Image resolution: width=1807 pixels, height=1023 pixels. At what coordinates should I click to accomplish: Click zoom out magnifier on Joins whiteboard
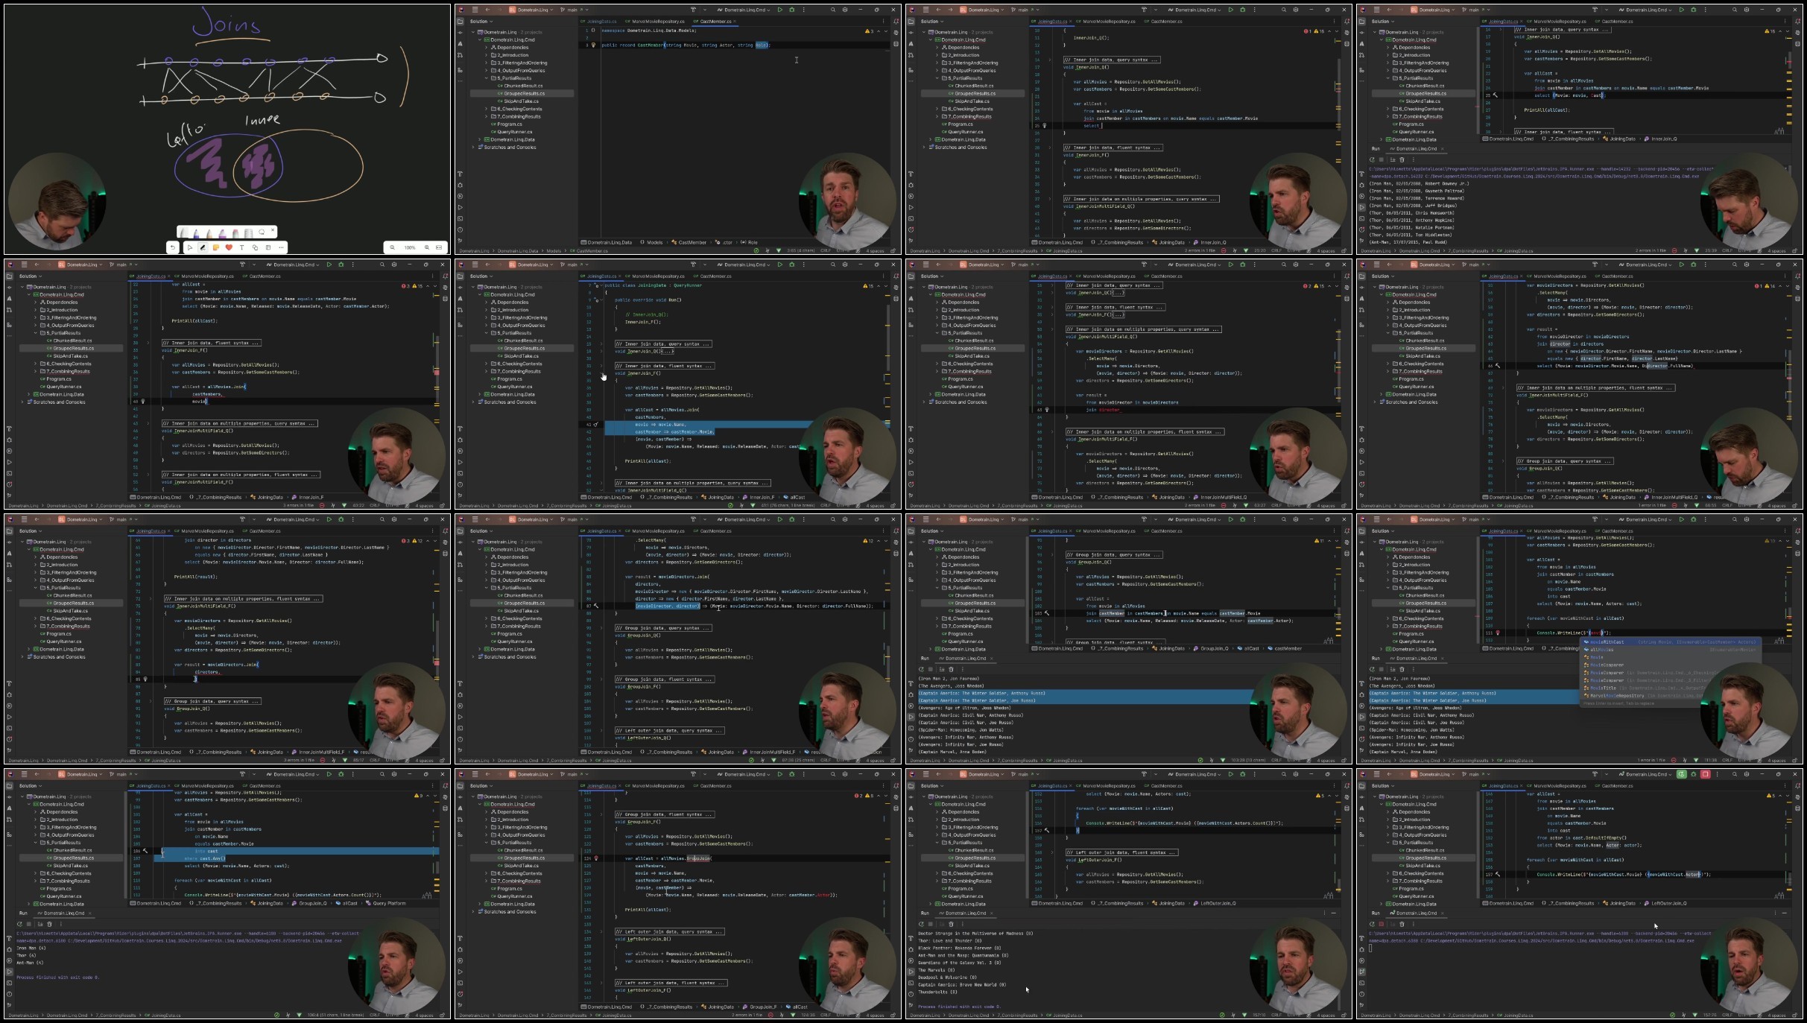tap(392, 247)
